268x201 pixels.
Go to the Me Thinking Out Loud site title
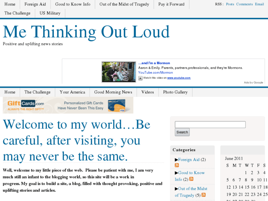86,32
